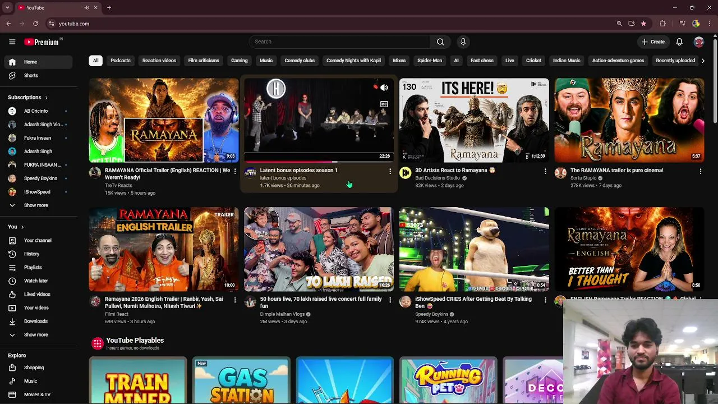The width and height of the screenshot is (718, 404).
Task: Open IShowSpeed subscription channel
Action: pos(37,192)
